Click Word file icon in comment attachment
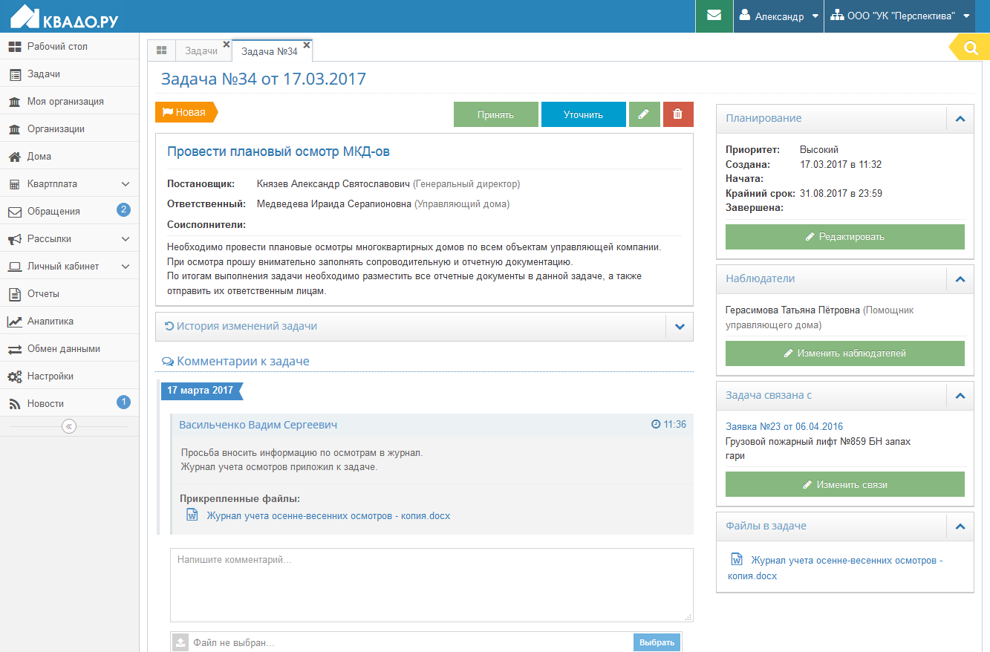 click(x=192, y=515)
